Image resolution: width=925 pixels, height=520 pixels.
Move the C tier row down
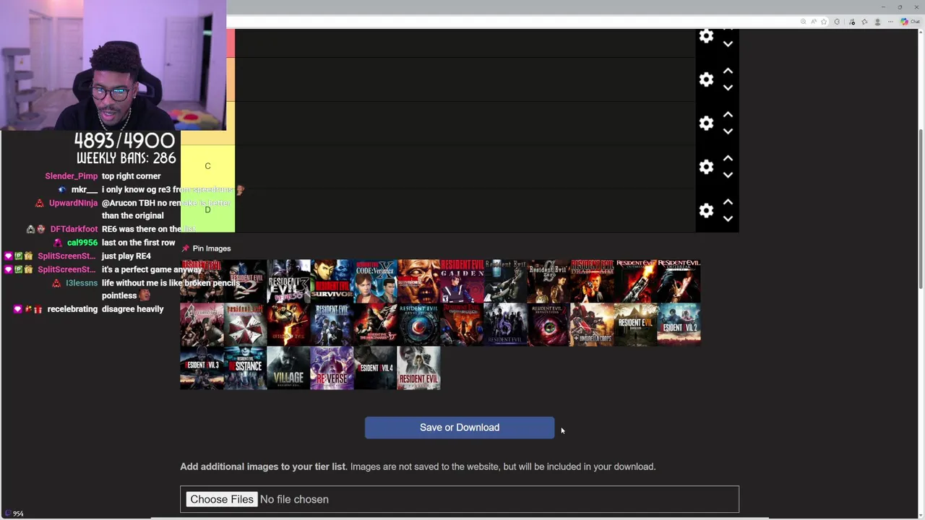(x=728, y=175)
